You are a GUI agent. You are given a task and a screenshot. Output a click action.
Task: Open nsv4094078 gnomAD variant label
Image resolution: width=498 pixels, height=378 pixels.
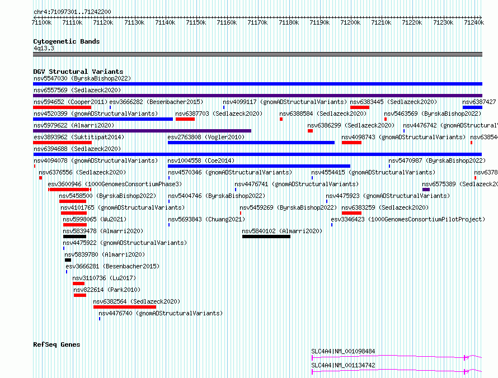[x=96, y=160]
